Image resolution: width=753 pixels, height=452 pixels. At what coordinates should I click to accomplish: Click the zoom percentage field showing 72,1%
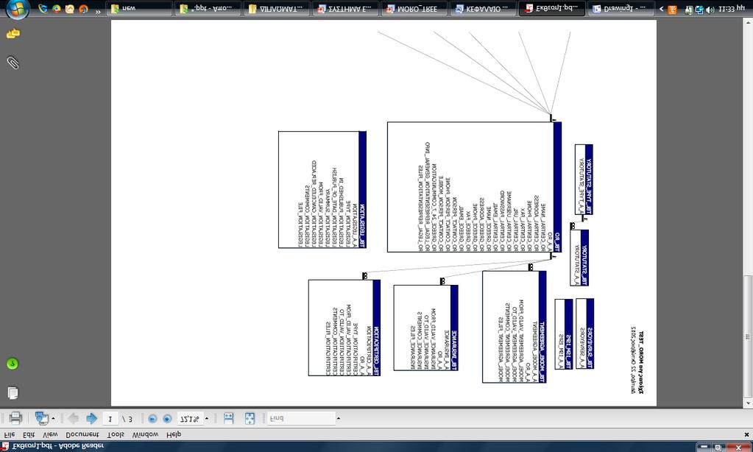pyautogui.click(x=190, y=419)
